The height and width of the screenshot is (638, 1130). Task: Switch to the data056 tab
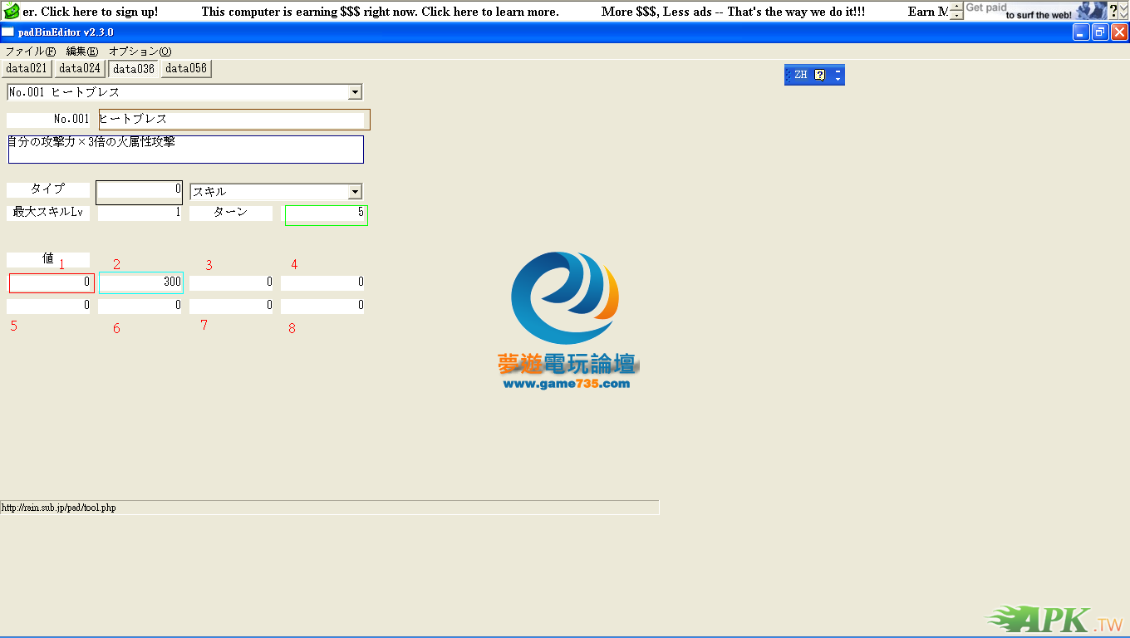(186, 68)
